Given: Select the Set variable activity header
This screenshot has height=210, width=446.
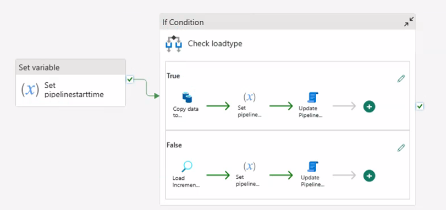Looking at the screenshot, I should (70, 67).
